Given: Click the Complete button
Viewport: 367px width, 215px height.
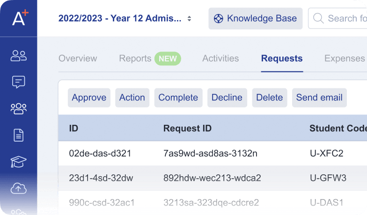Looking at the screenshot, I should pyautogui.click(x=178, y=98).
